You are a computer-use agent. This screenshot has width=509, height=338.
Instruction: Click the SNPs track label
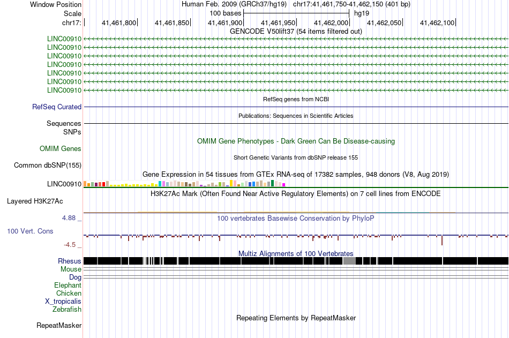coord(72,132)
